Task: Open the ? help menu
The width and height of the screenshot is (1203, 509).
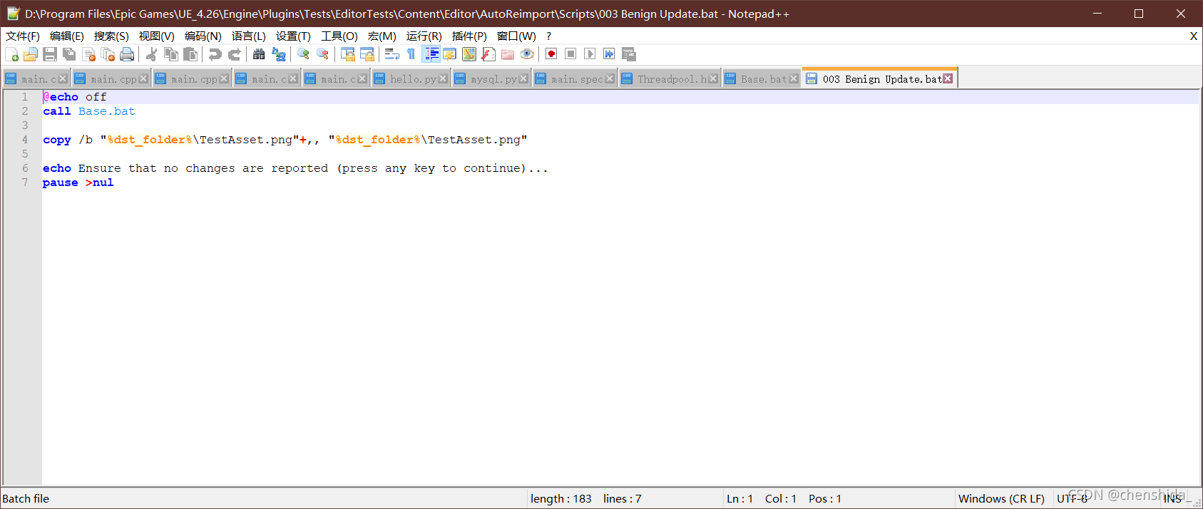Action: click(x=548, y=36)
